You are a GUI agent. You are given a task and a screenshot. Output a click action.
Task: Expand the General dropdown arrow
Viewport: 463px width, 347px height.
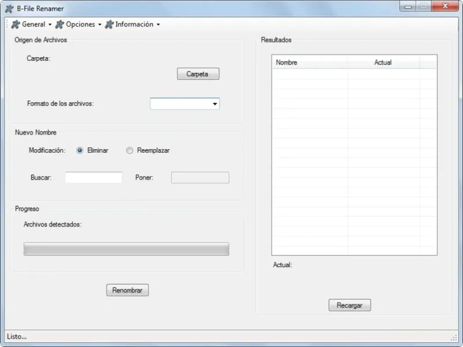click(50, 24)
